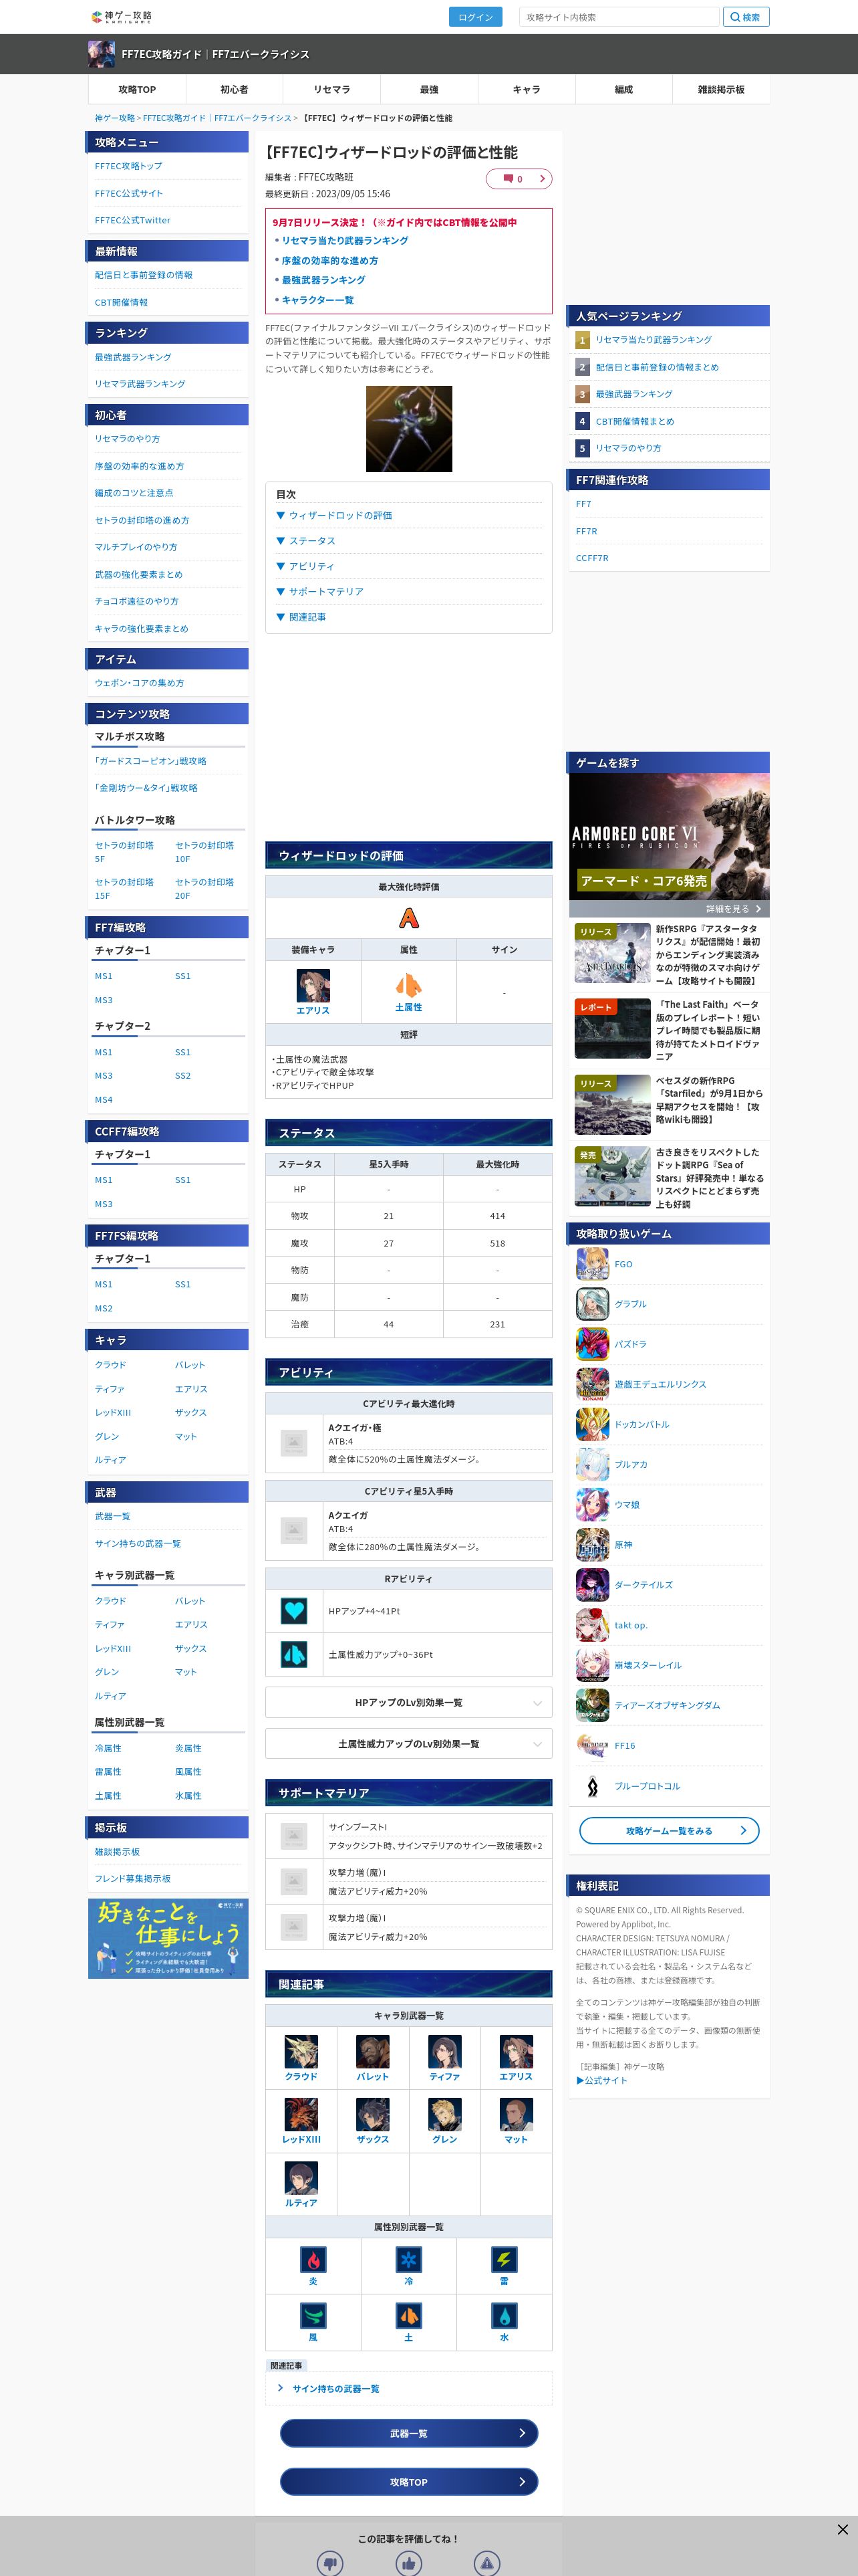Click Aerith portrait in equip character cell
Image resolution: width=858 pixels, height=2576 pixels.
pos(313,985)
